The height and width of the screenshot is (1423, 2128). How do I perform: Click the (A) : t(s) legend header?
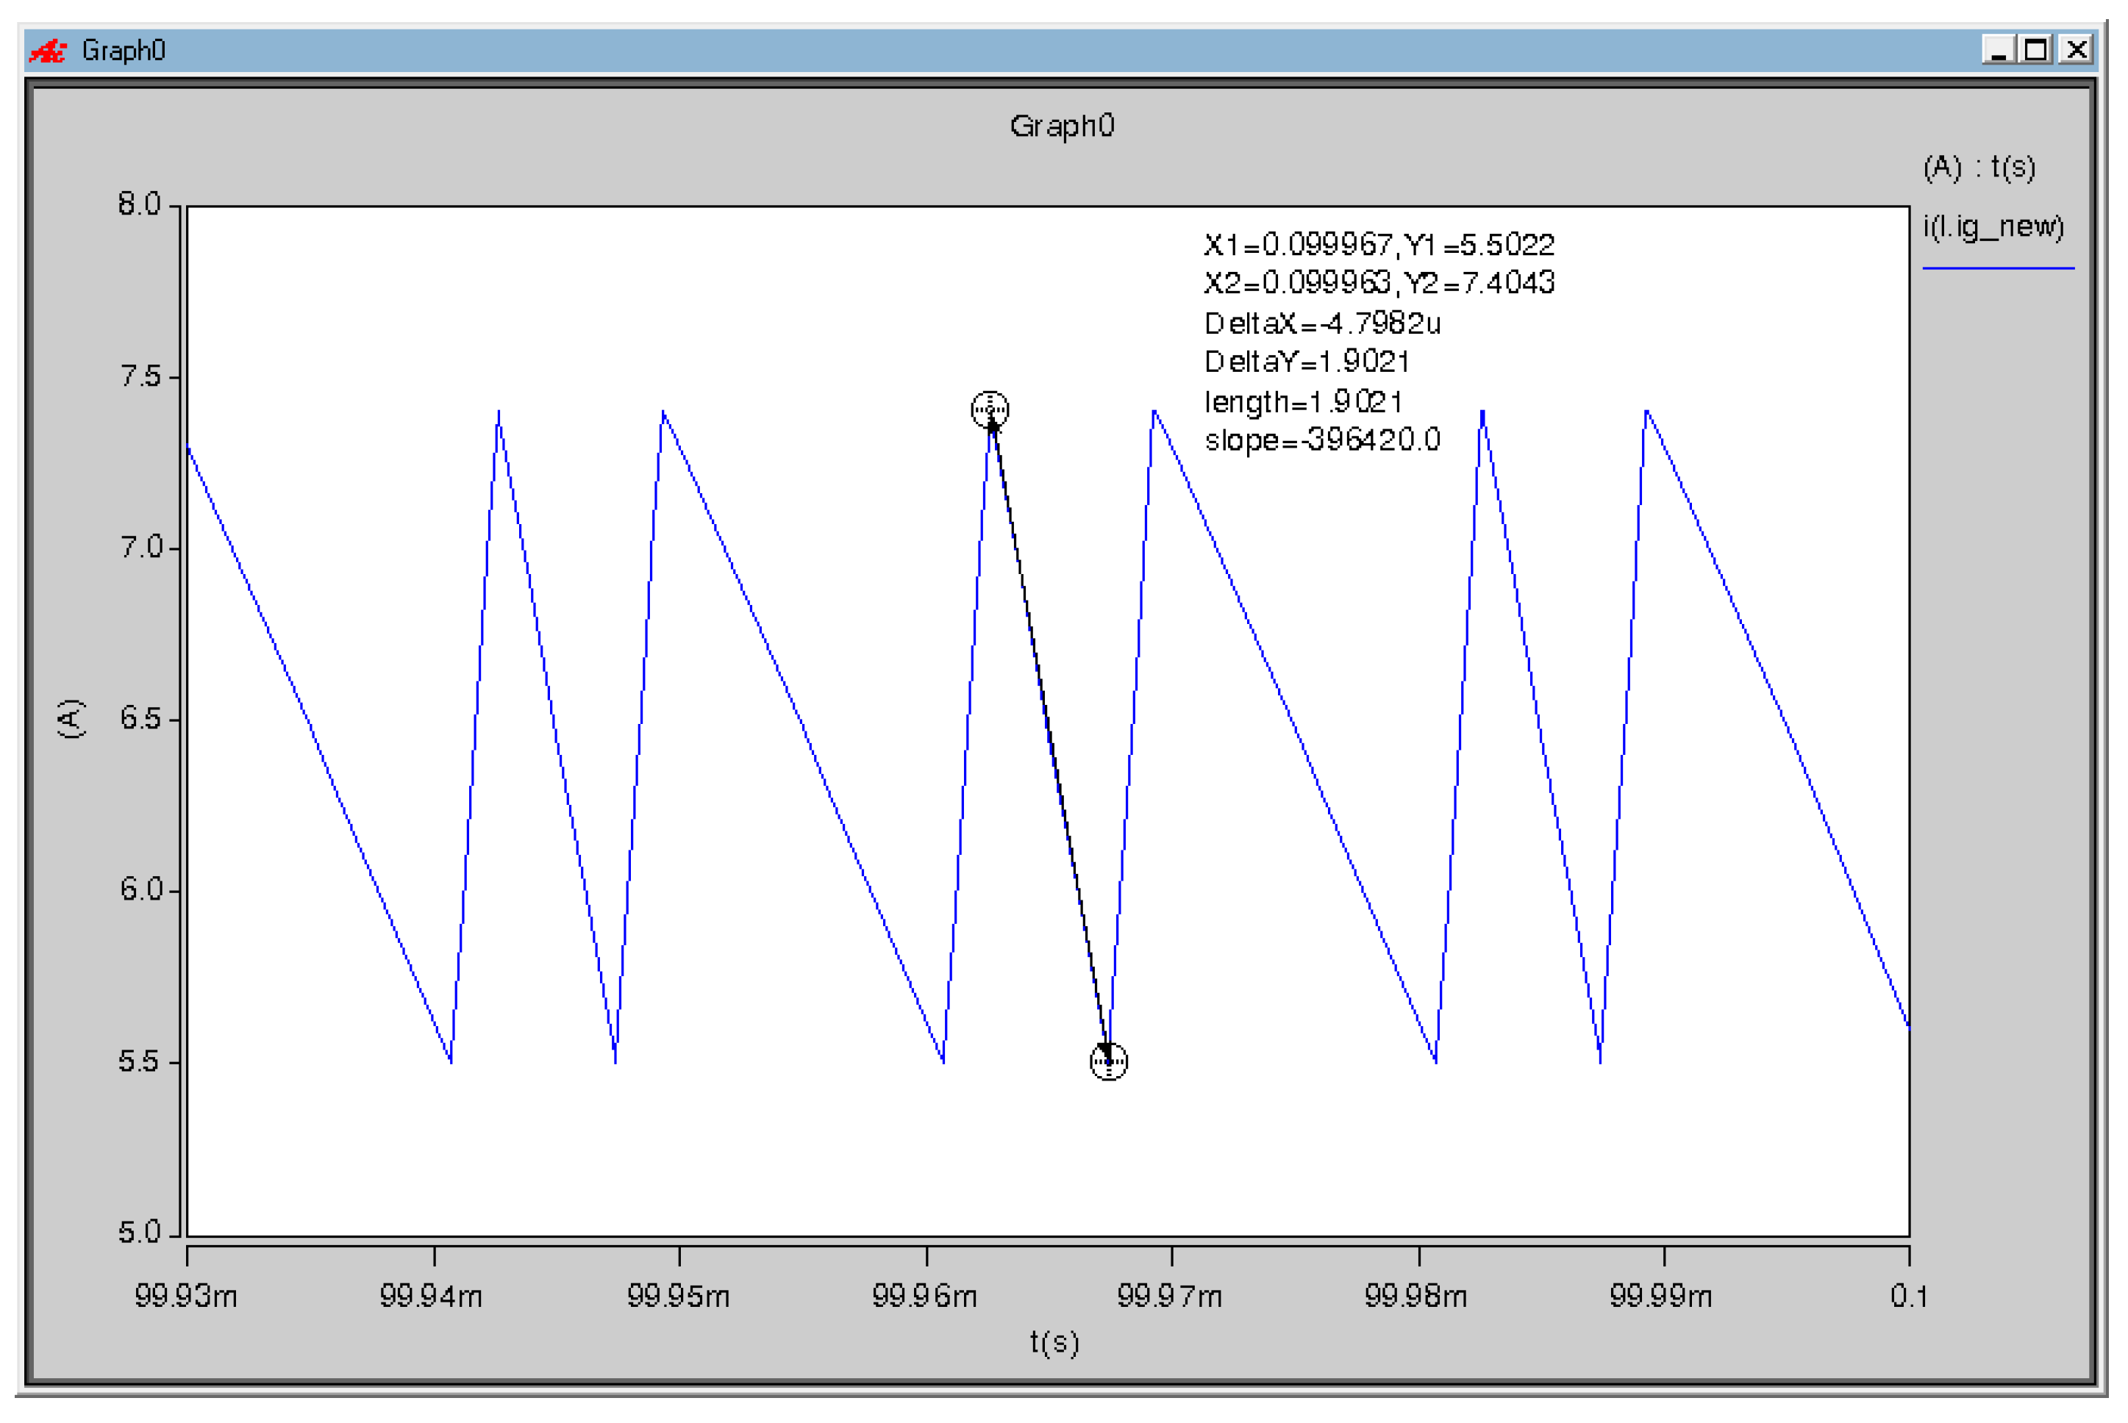tap(1979, 167)
